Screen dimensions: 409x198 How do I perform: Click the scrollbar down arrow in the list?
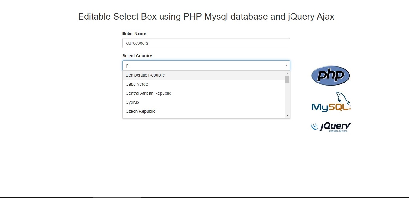point(287,115)
